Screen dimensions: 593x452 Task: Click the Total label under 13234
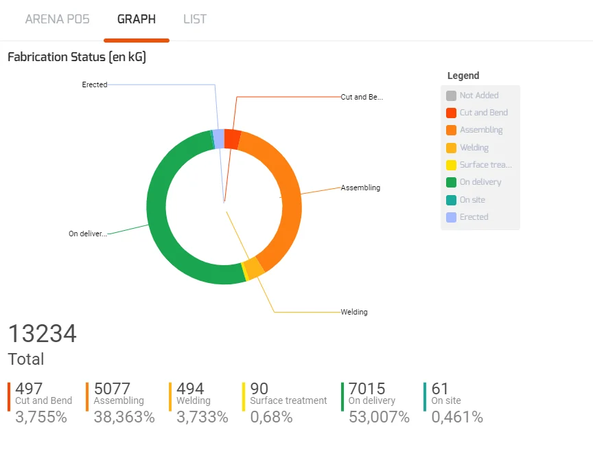tap(26, 359)
